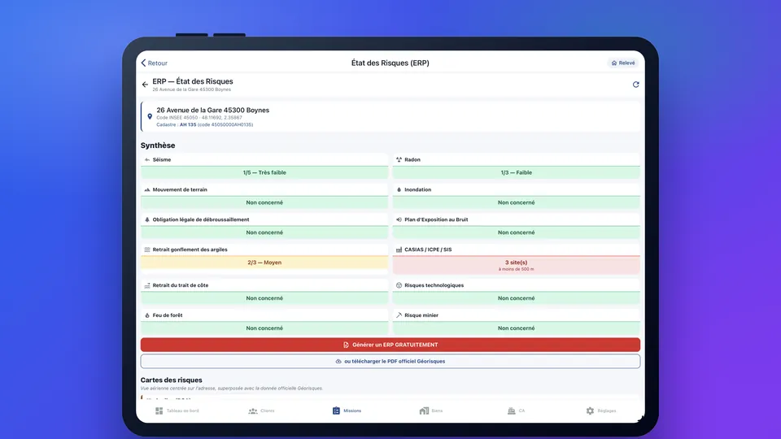Image resolution: width=781 pixels, height=439 pixels.
Task: Select Non concerné under Inondation
Action: click(516, 202)
